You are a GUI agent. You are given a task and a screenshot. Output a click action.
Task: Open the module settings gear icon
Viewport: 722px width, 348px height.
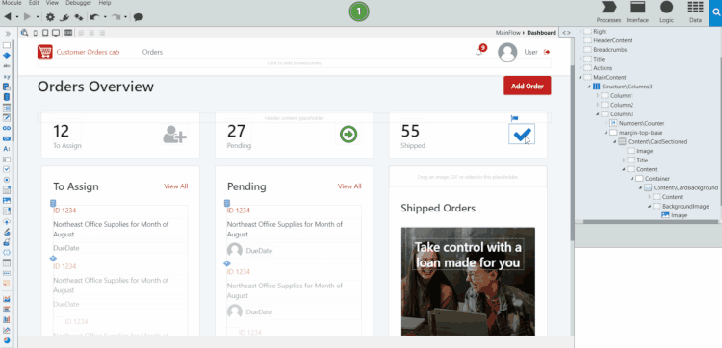tap(50, 17)
